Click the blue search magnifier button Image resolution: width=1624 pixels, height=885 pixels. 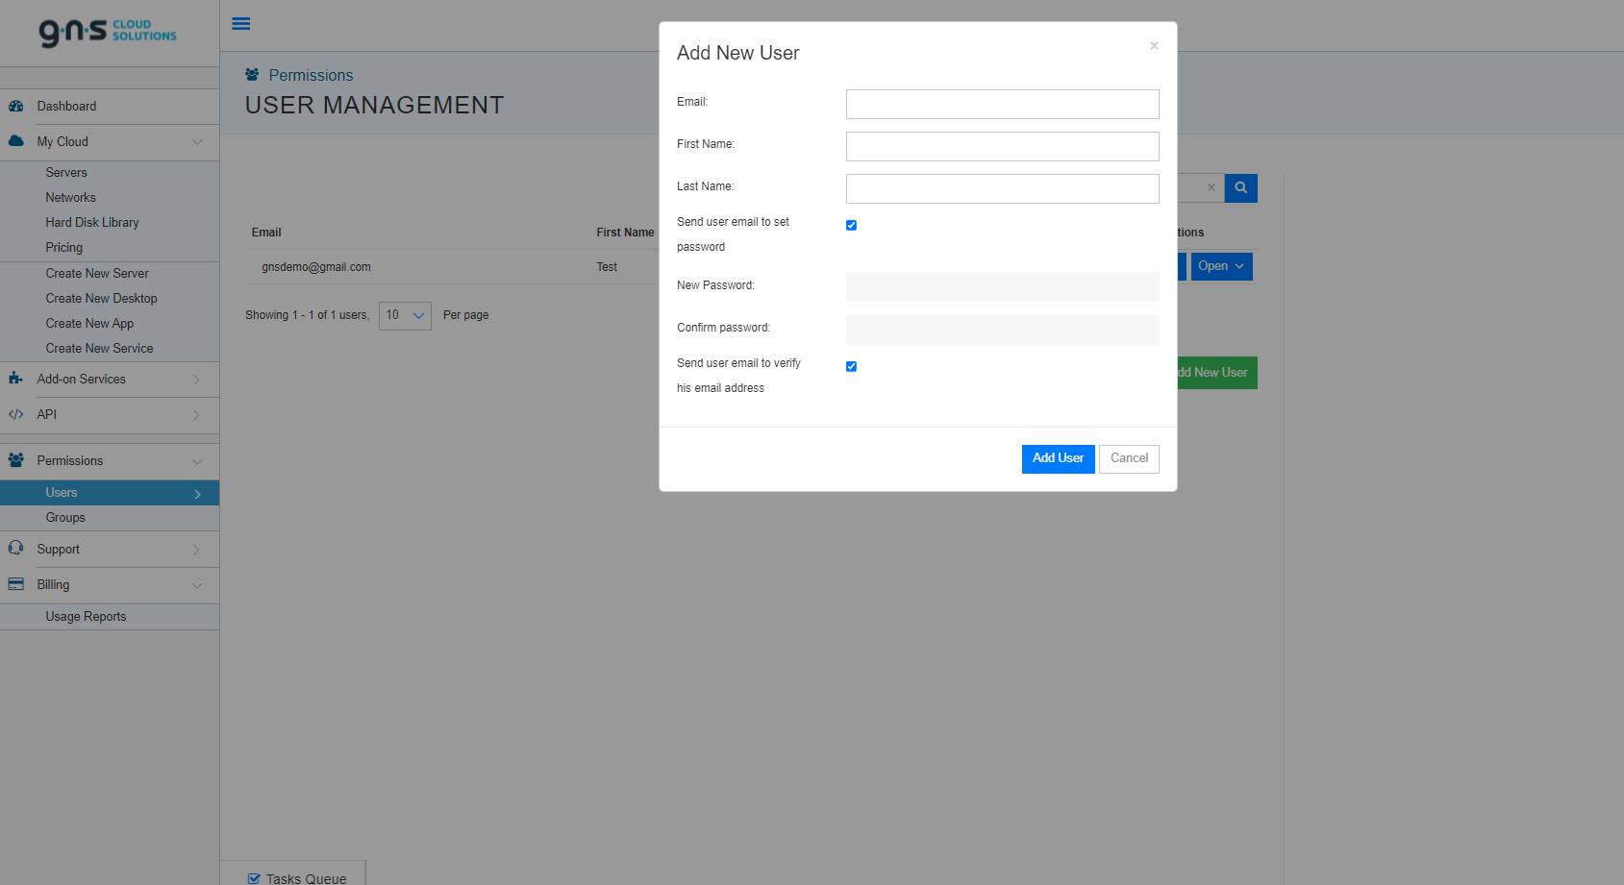click(1241, 188)
